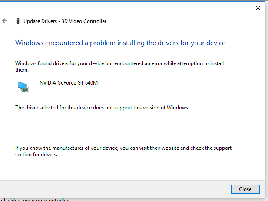The width and height of the screenshot is (268, 201).
Task: Click the word 'them.' in the description
Action: pos(22,70)
